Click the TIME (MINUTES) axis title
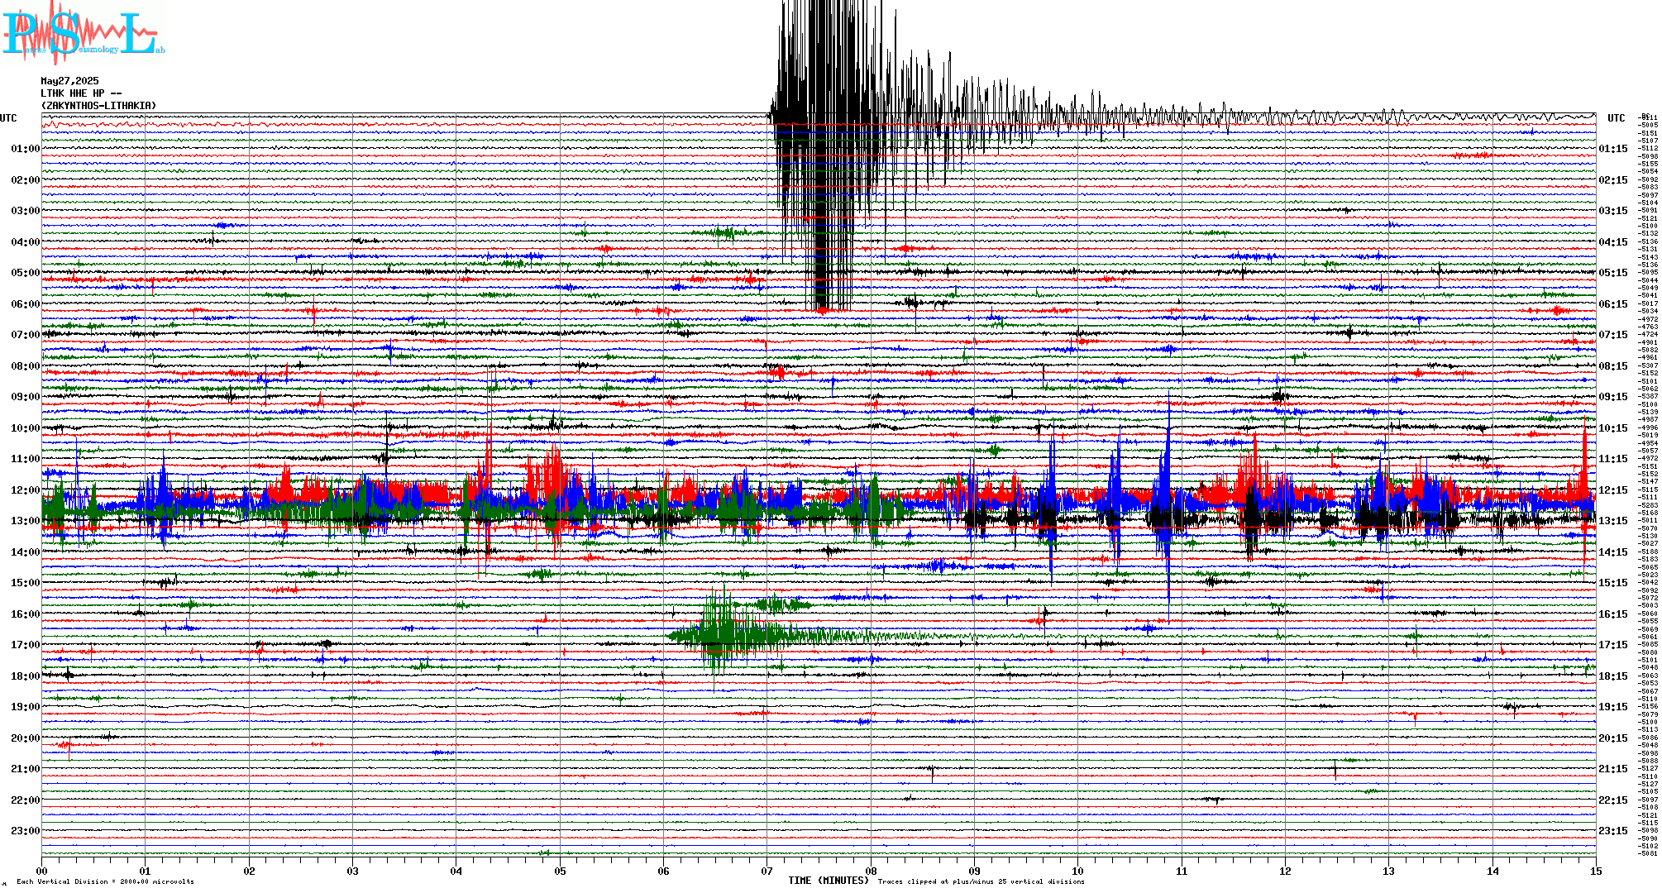This screenshot has height=893, width=1662. (828, 881)
